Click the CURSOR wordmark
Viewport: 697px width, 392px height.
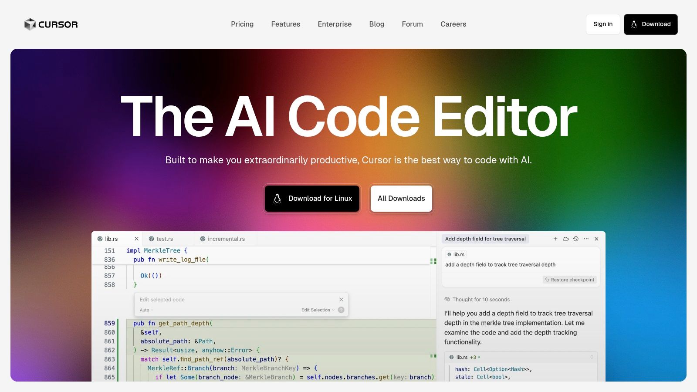(x=58, y=24)
